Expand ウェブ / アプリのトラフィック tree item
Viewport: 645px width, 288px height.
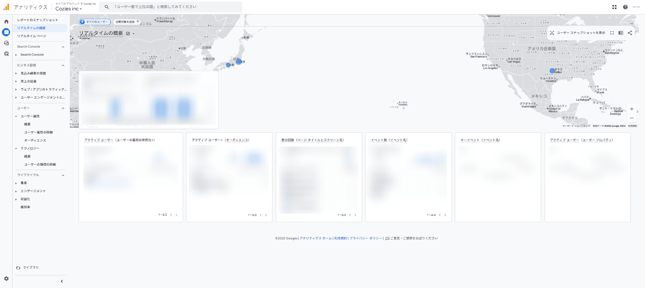(16, 90)
